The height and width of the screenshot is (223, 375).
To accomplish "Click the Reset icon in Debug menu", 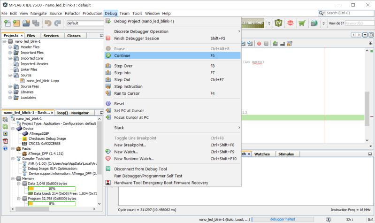I will pos(108,104).
